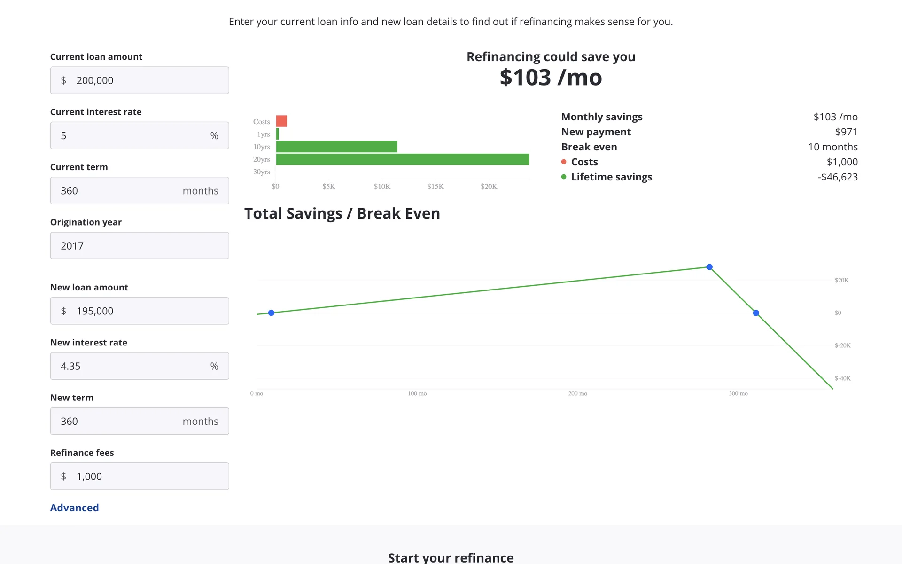Screen dimensions: 902x564
Task: Click the second zero-crossing point on line chart
Action: click(756, 313)
